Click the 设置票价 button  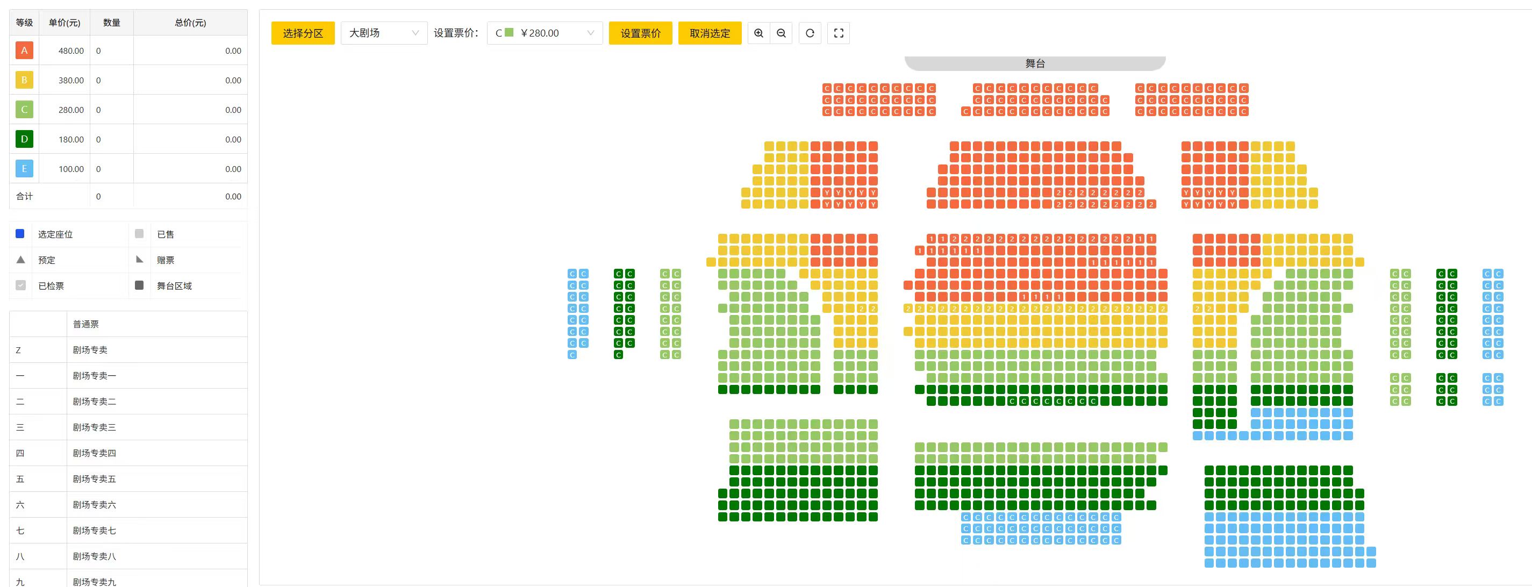coord(640,33)
